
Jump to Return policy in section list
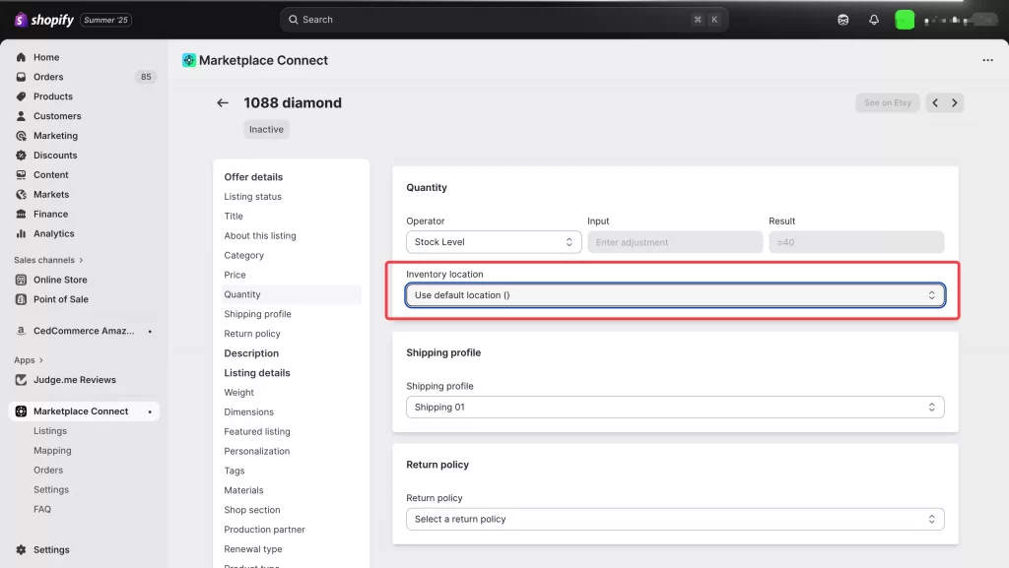pos(252,334)
